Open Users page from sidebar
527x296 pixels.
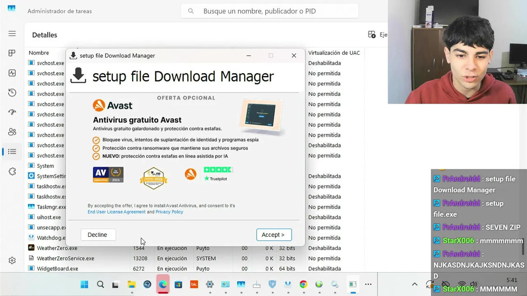point(12,132)
